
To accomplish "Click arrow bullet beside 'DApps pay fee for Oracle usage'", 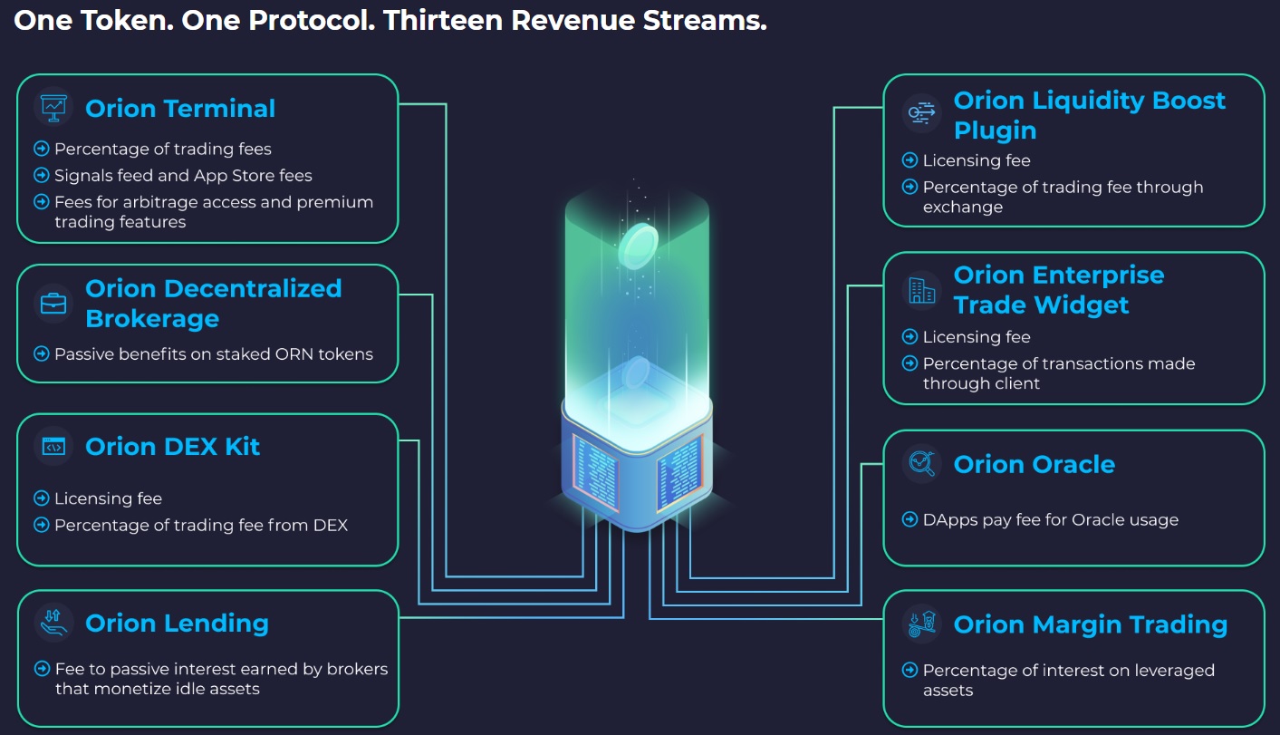I will tap(909, 519).
